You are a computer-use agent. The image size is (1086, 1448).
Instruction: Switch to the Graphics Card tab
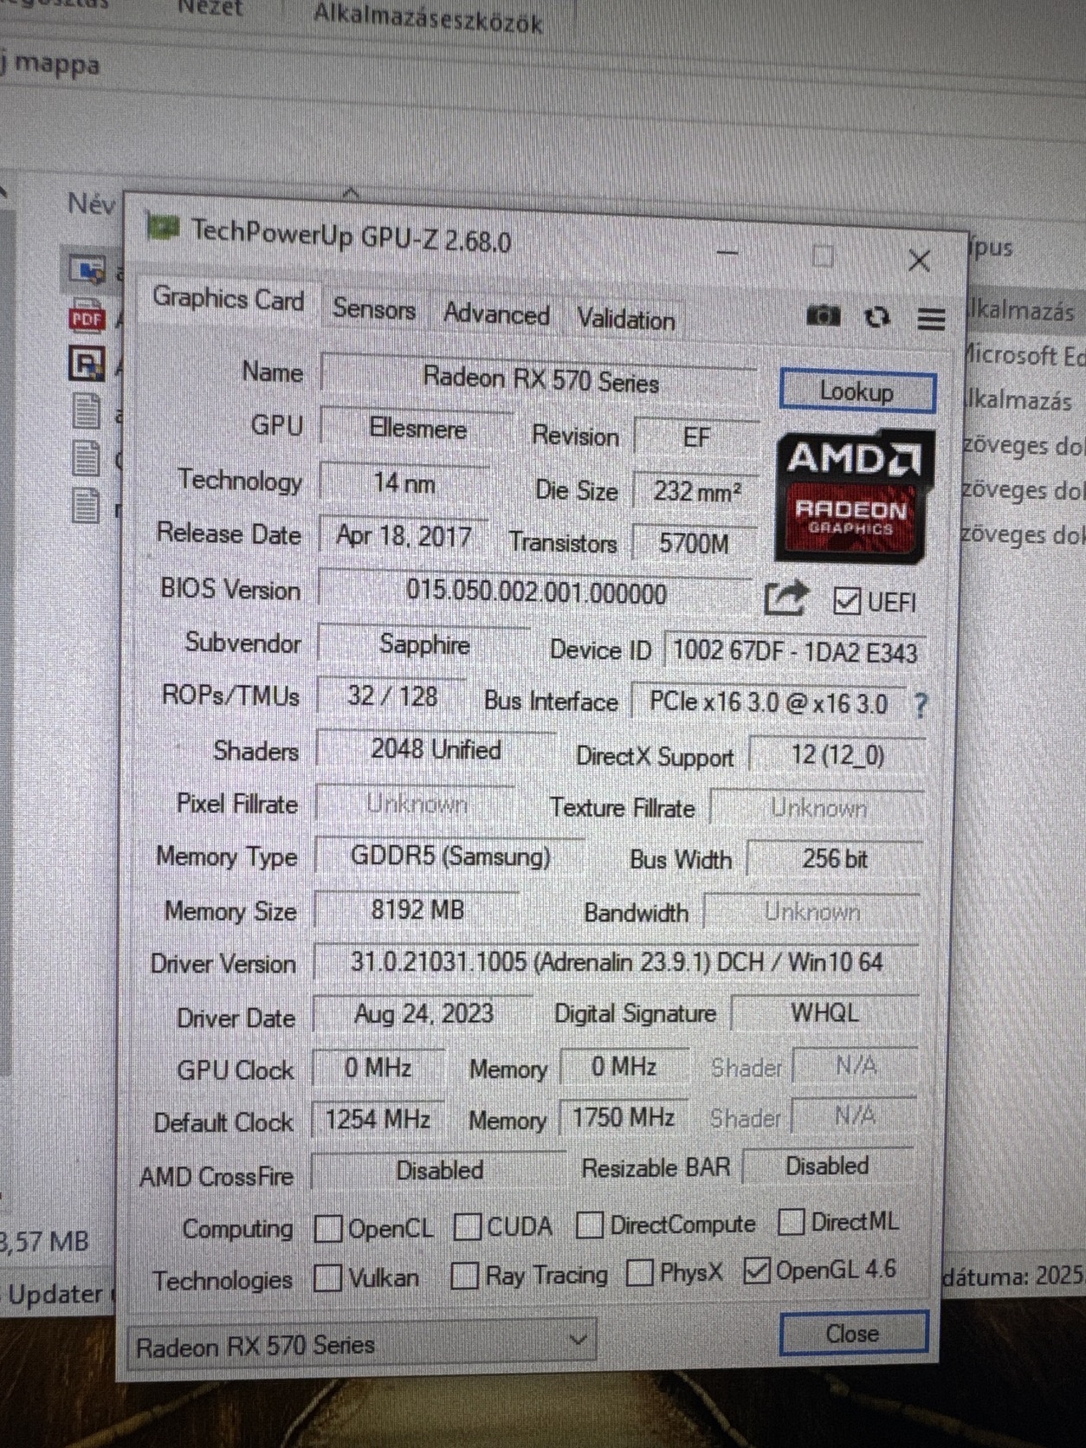(229, 300)
